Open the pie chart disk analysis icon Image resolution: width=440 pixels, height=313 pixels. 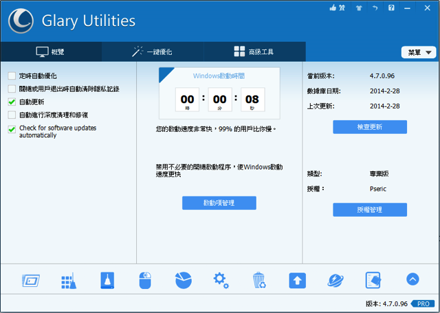pos(184,281)
